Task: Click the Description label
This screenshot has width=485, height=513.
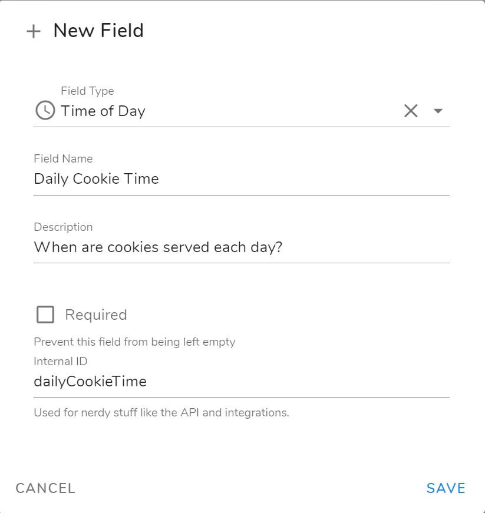Action: click(63, 227)
